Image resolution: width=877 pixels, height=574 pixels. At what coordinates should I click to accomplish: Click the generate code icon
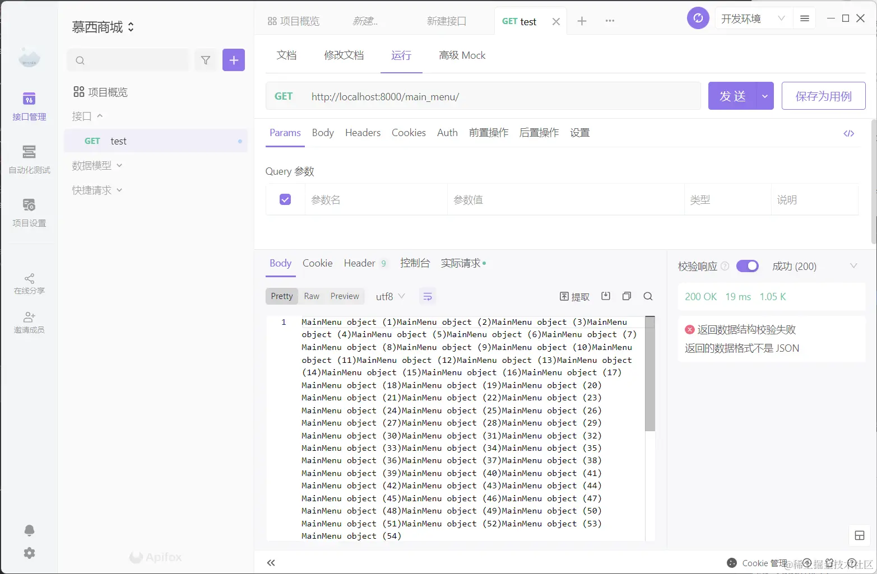tap(849, 133)
